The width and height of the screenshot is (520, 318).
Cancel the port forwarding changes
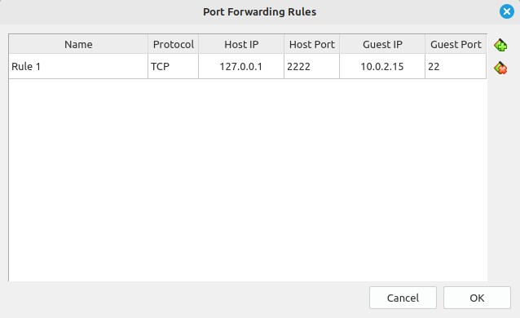pos(403,298)
